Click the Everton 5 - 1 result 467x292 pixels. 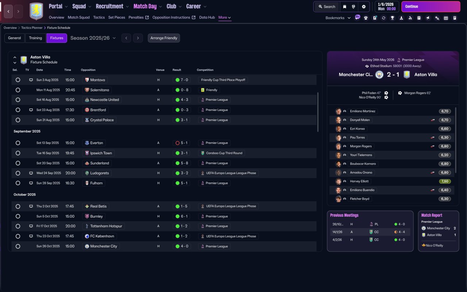182,143
